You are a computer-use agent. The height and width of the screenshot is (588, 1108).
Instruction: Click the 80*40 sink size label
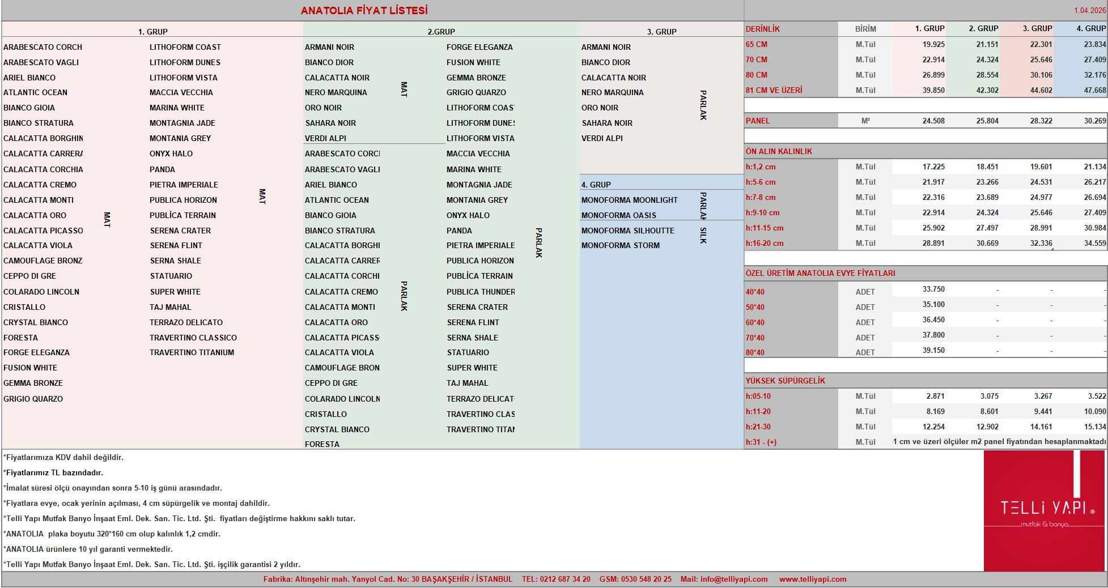(x=755, y=353)
